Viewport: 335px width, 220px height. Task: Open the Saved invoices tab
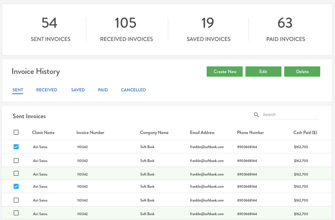tap(78, 90)
